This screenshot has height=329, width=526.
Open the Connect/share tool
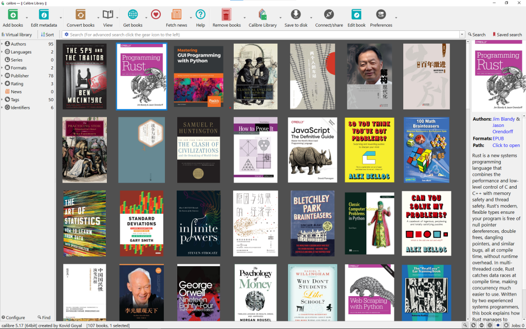[329, 14]
